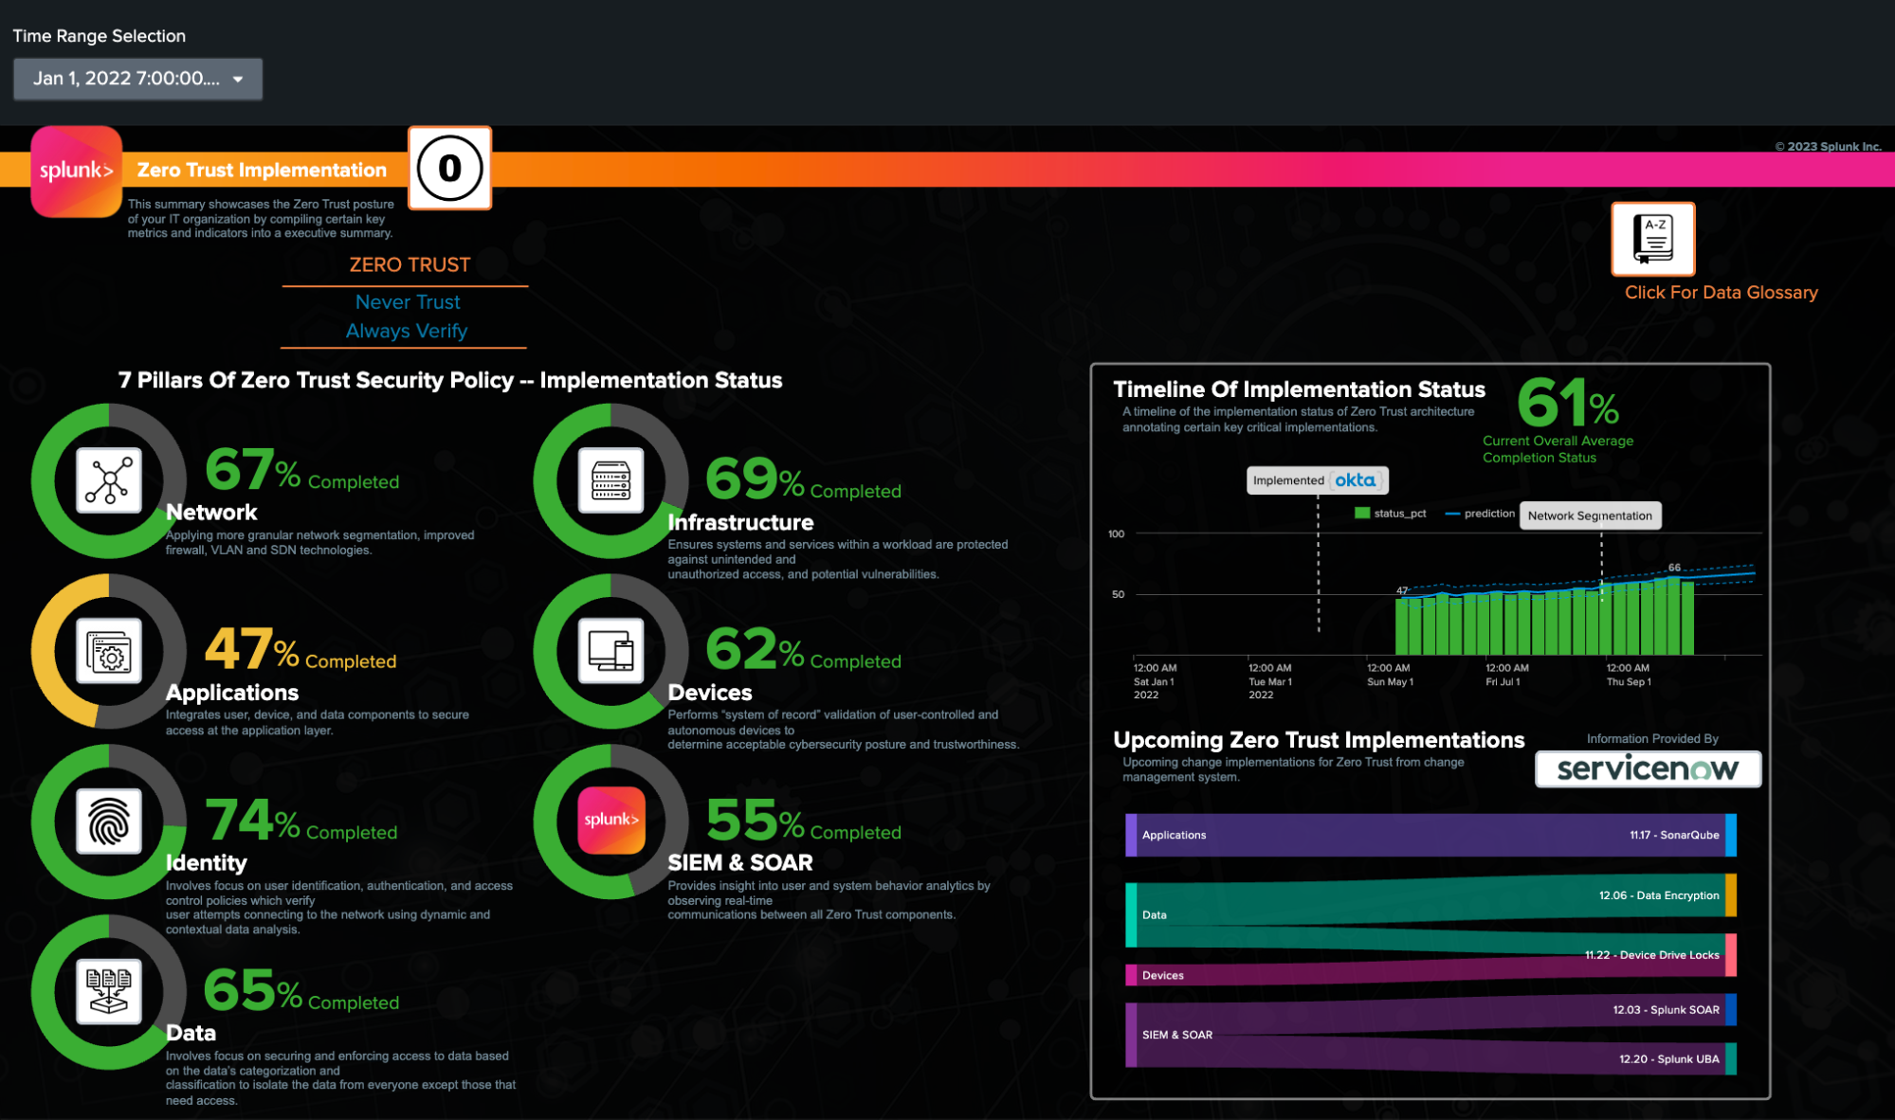Click the 'ZERO TRUST' orange heading

coord(410,265)
